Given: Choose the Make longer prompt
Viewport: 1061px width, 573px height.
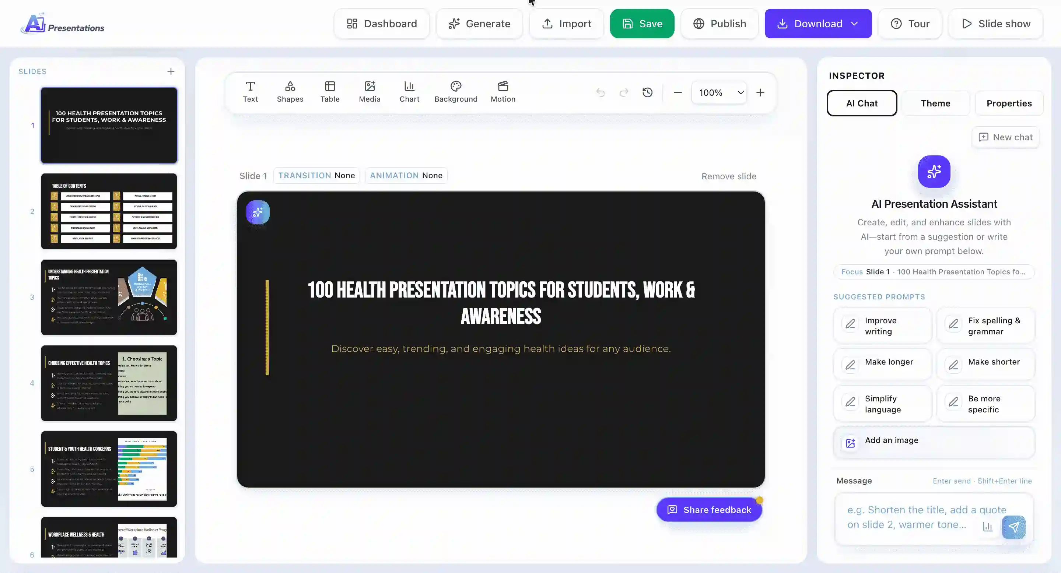Looking at the screenshot, I should (x=882, y=364).
